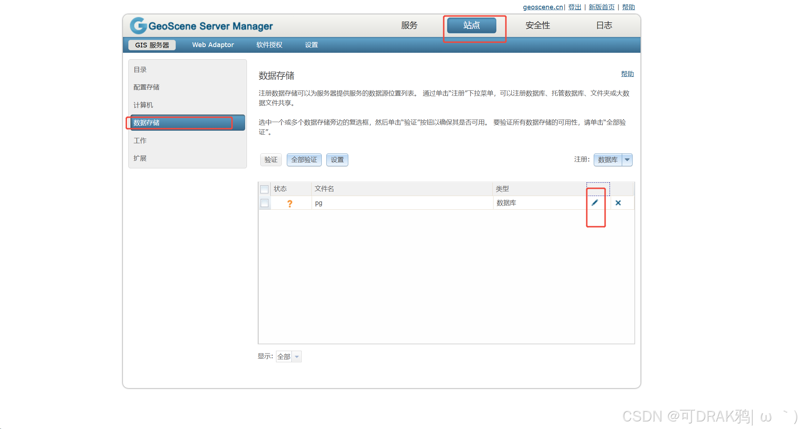Check the checkbox for pg row
Screen dimensions: 799x429
265,203
